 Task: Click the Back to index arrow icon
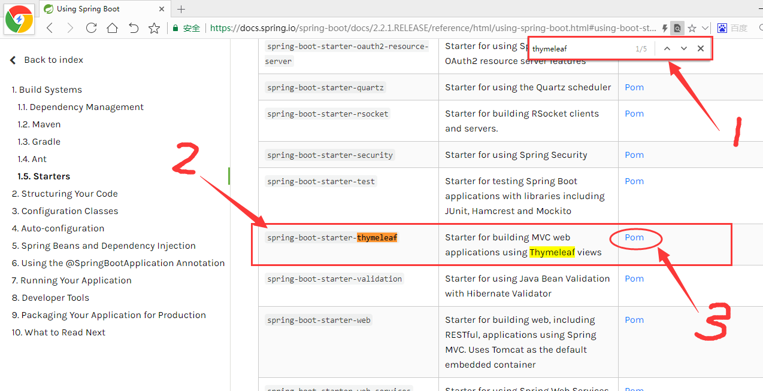13,60
